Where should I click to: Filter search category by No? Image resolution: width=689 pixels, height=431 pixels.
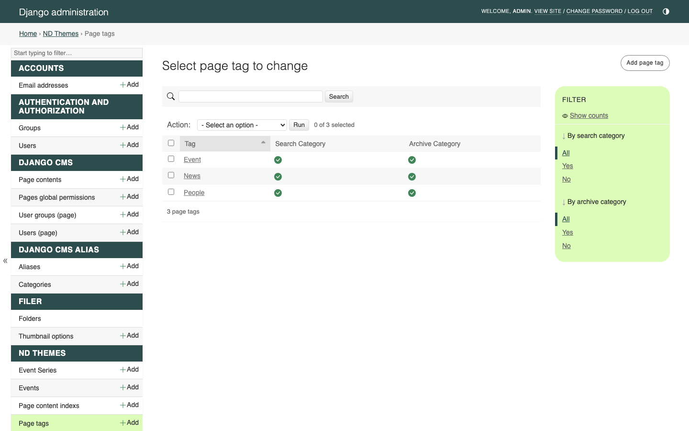pyautogui.click(x=567, y=179)
